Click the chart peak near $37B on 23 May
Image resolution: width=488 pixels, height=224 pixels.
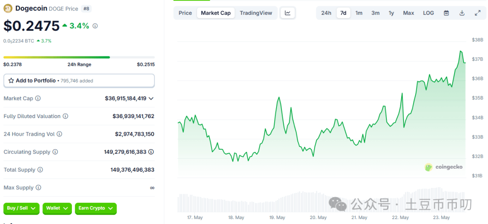[460, 51]
